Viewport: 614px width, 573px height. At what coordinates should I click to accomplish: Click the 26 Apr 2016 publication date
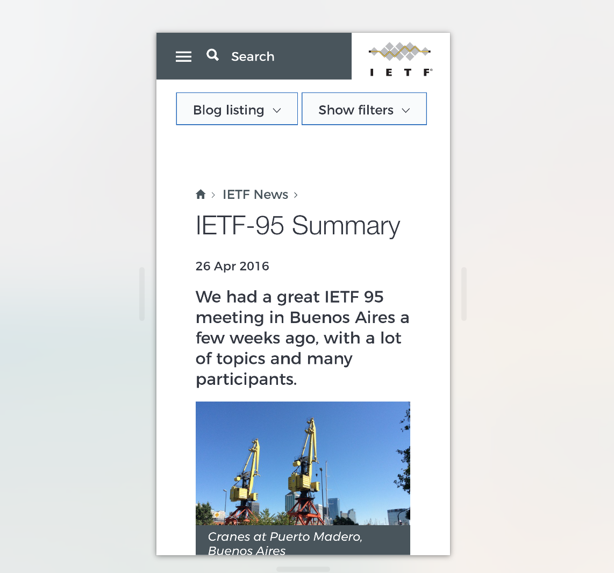(x=232, y=266)
